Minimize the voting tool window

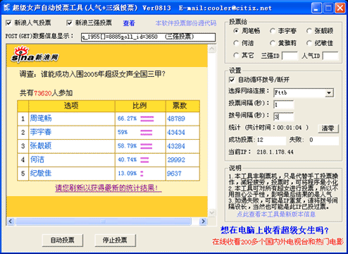(316, 8)
